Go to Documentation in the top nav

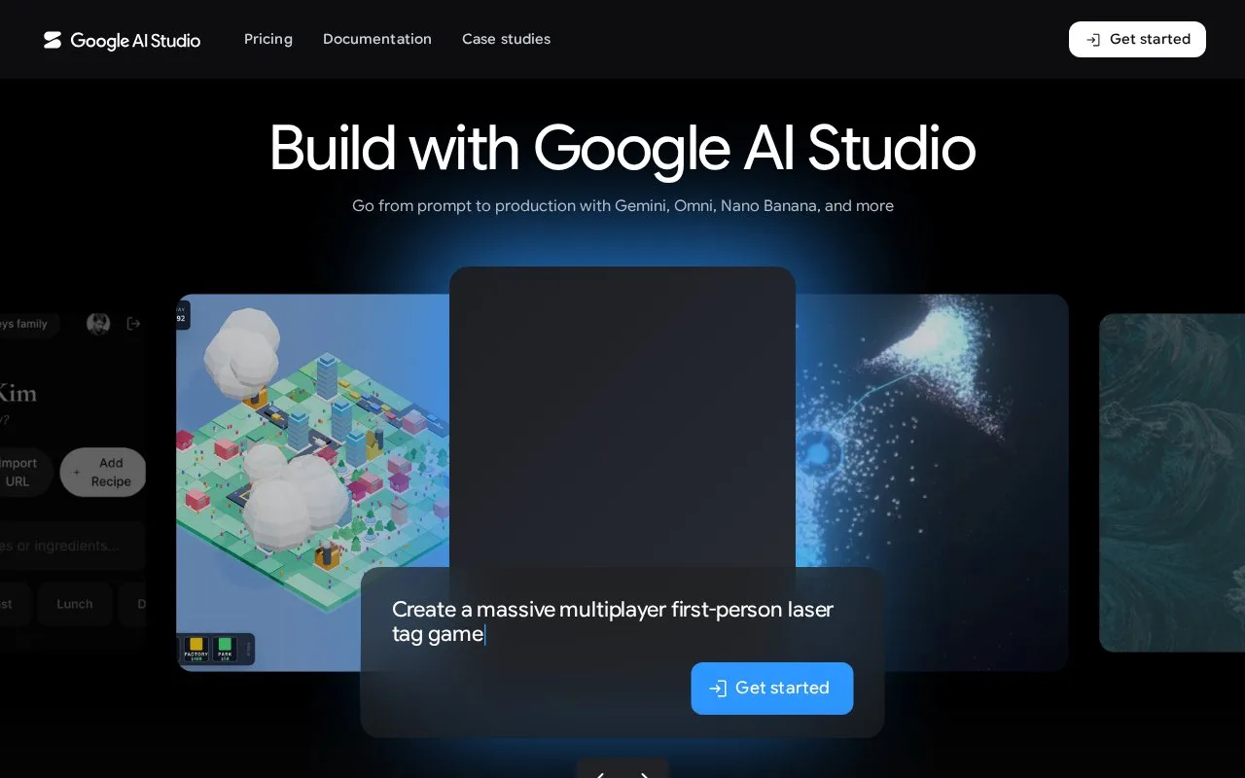click(377, 39)
